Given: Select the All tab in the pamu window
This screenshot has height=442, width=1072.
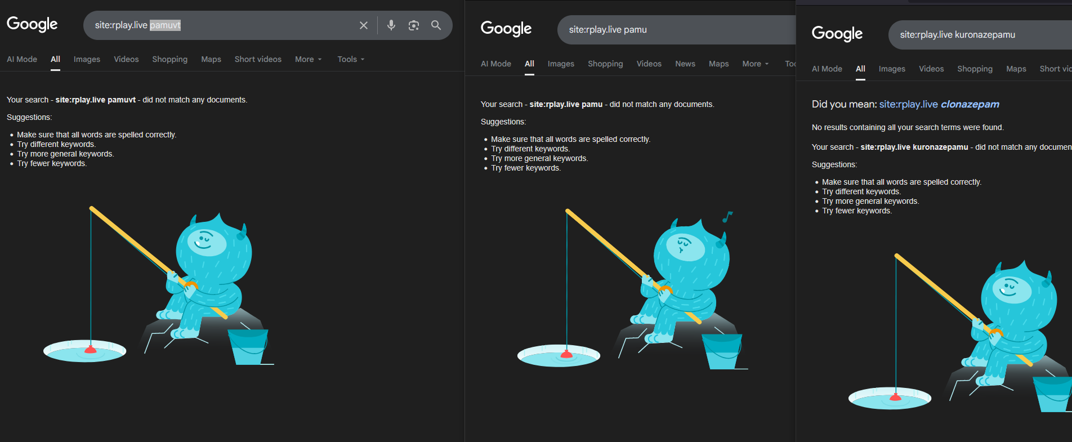Looking at the screenshot, I should point(529,64).
